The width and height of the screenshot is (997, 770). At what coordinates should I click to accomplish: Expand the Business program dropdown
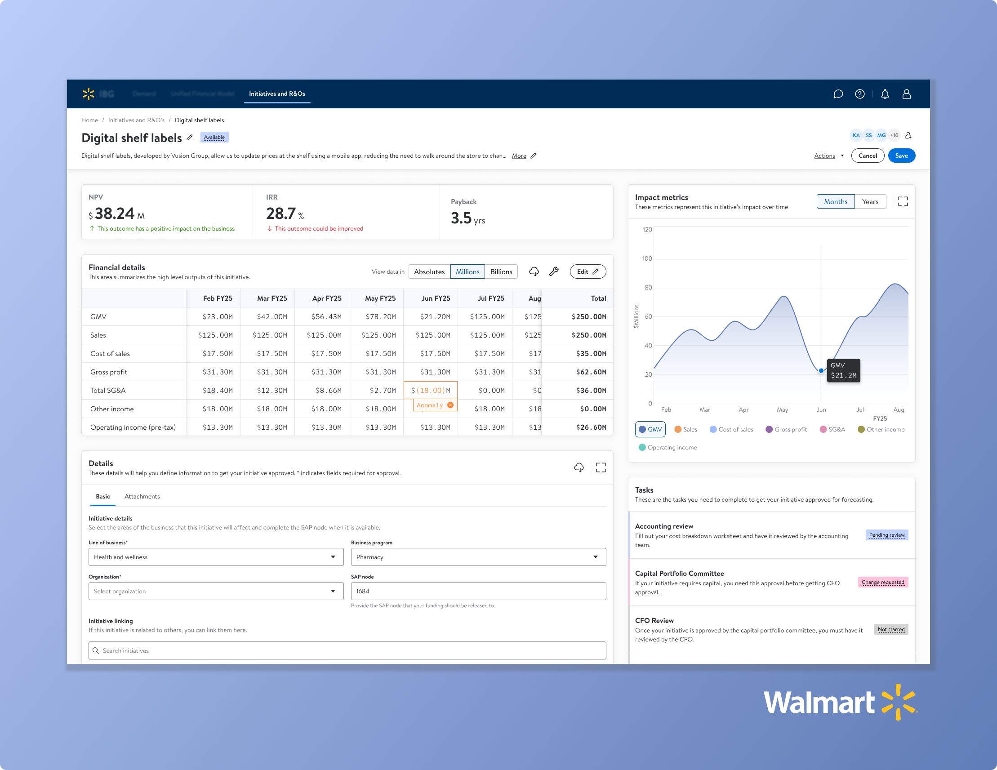coord(478,557)
